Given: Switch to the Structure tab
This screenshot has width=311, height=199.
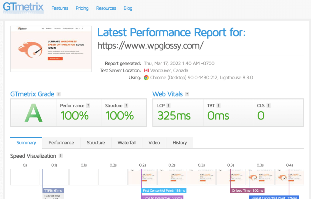Looking at the screenshot, I should tap(96, 143).
